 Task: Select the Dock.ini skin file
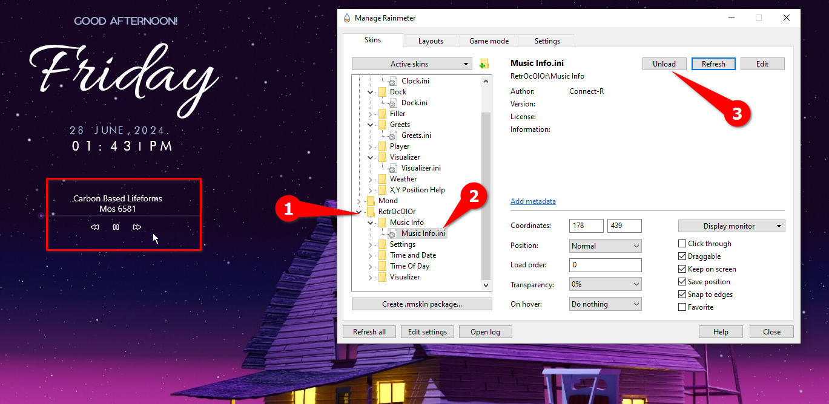(x=414, y=102)
